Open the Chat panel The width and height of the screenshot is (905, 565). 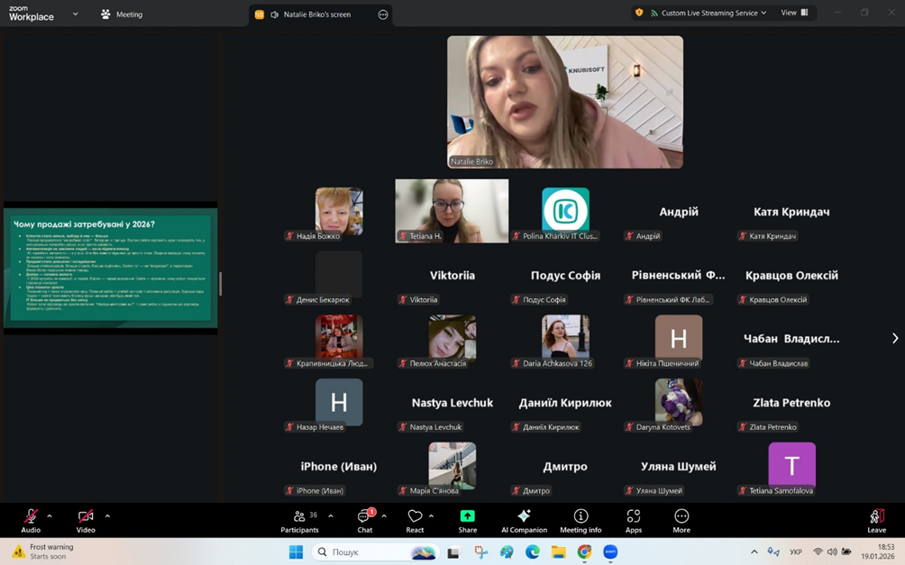coord(364,519)
